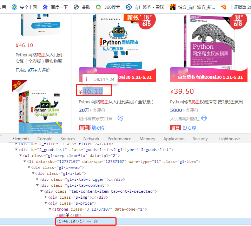The image size is (251, 226).
Task: Collapse the tab-content-item div node
Action: (41, 191)
